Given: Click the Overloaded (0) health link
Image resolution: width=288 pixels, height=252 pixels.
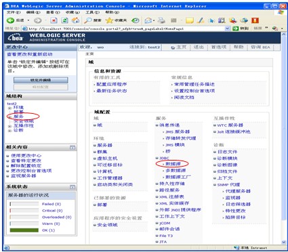Looking at the screenshot, I should point(57,217).
